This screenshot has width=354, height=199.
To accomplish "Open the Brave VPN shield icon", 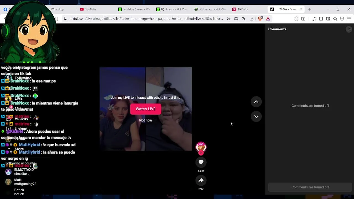I will click(x=342, y=19).
